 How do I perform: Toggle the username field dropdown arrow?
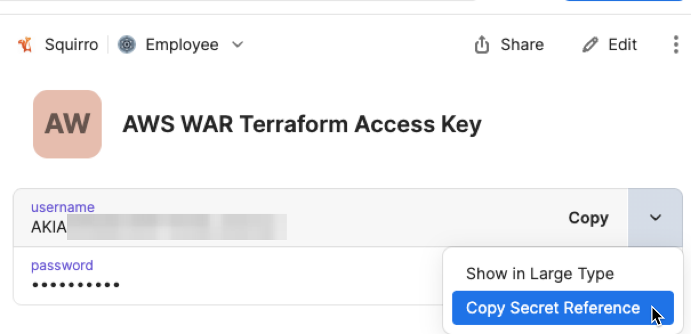click(x=655, y=218)
